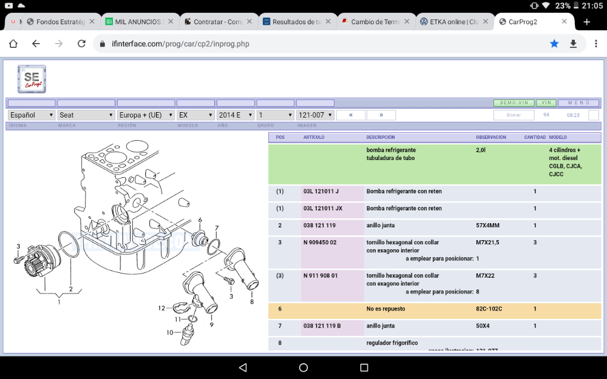Tap the Android back navigation button

point(243,367)
